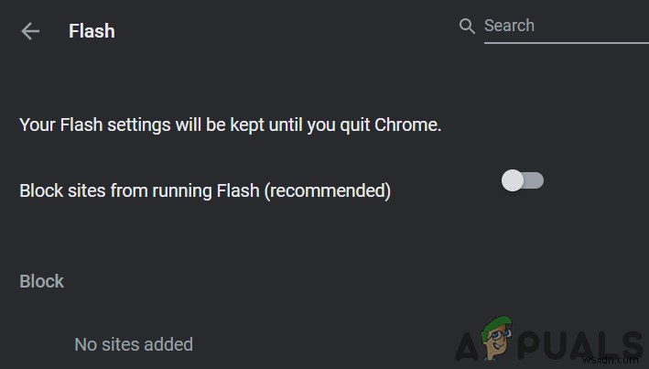Click the word 'Search' placeholder text
649x369 pixels.
point(509,26)
